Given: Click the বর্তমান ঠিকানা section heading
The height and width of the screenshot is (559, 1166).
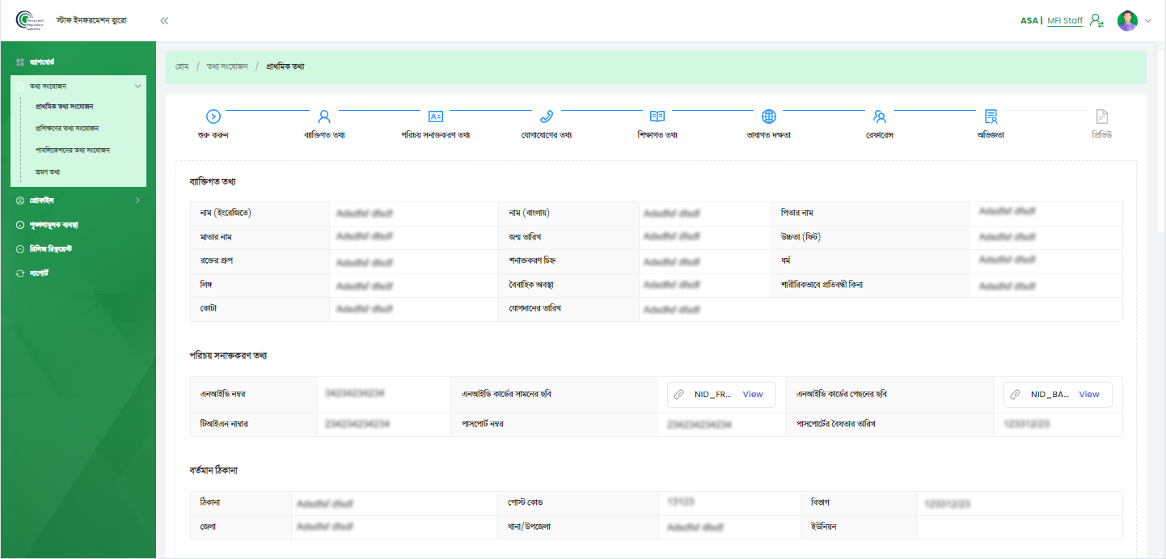Looking at the screenshot, I should point(213,470).
